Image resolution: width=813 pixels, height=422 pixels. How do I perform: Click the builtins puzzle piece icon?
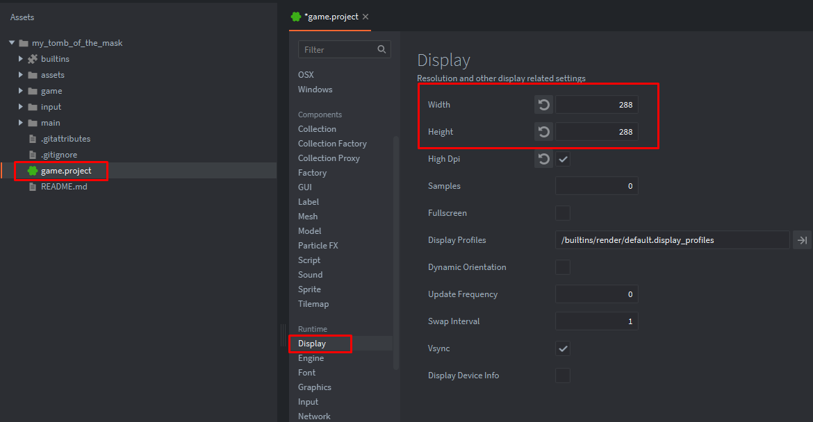33,59
